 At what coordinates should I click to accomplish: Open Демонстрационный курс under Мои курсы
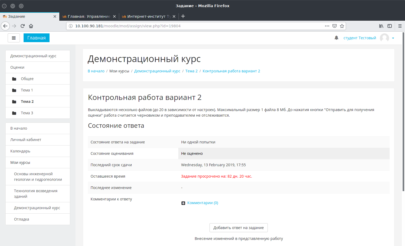tap(38, 208)
